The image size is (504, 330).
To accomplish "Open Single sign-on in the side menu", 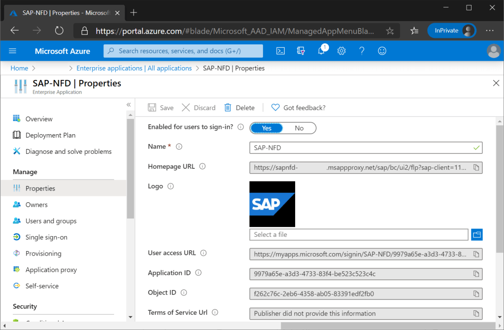I will [46, 237].
